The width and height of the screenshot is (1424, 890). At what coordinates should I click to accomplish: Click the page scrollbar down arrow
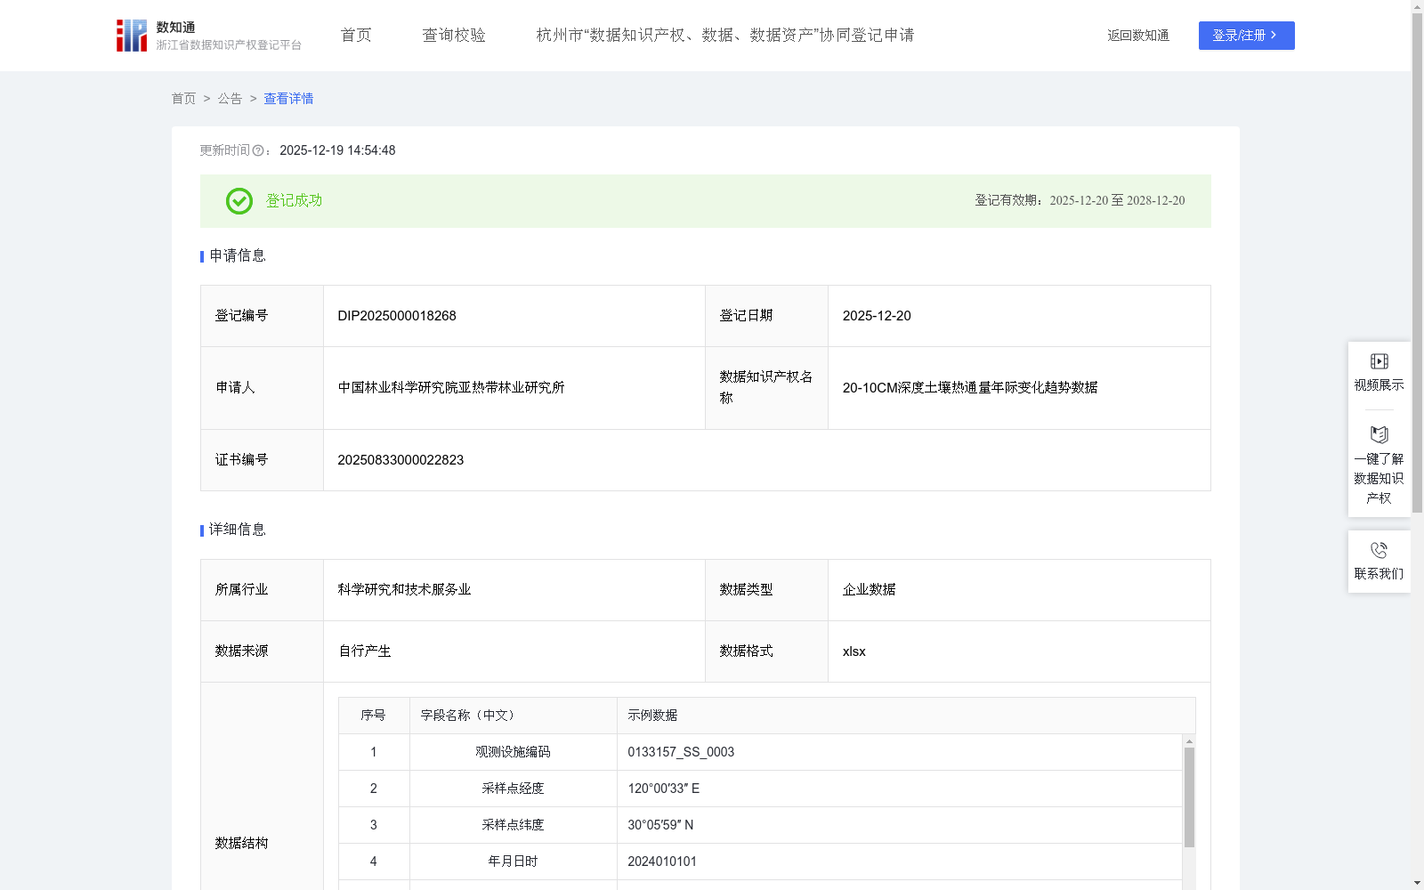1417,883
